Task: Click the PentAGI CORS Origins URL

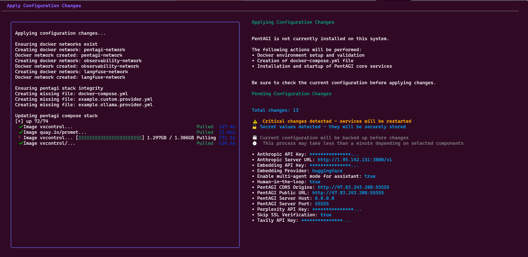Action: click(353, 187)
